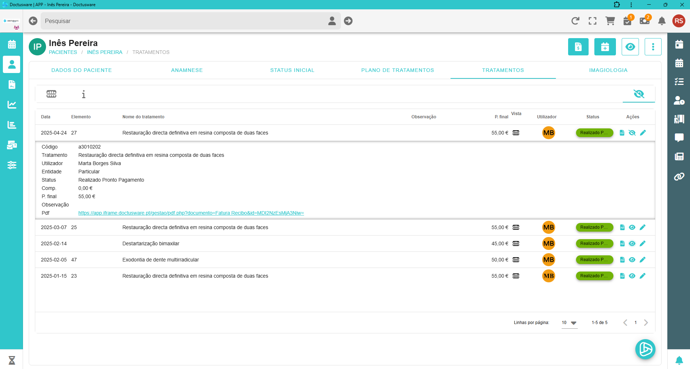Open the three-dots patient options menu
Viewport: 690px width, 369px height.
coord(653,47)
